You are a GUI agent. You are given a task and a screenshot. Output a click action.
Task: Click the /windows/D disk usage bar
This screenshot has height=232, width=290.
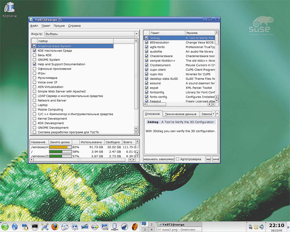pyautogui.click(x=60, y=156)
